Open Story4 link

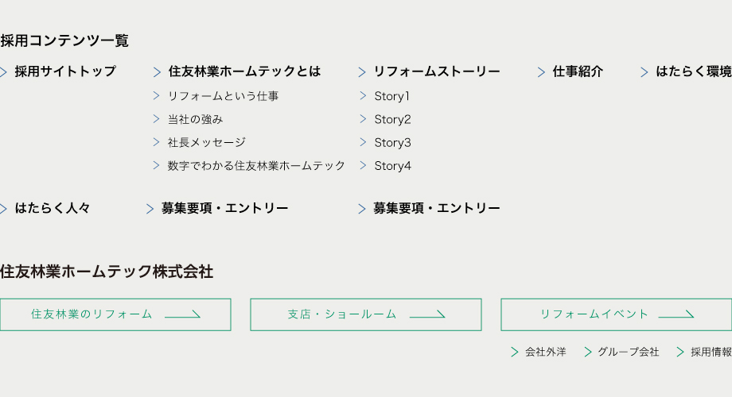click(392, 165)
